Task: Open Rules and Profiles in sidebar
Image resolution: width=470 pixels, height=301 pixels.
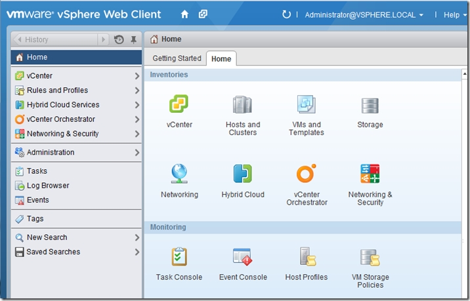Action: click(76, 90)
